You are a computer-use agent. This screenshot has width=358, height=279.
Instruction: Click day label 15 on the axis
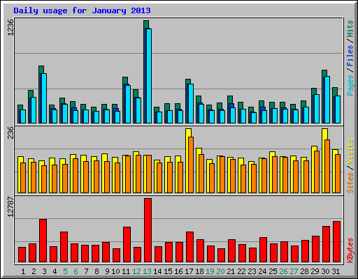pyautogui.click(x=168, y=271)
